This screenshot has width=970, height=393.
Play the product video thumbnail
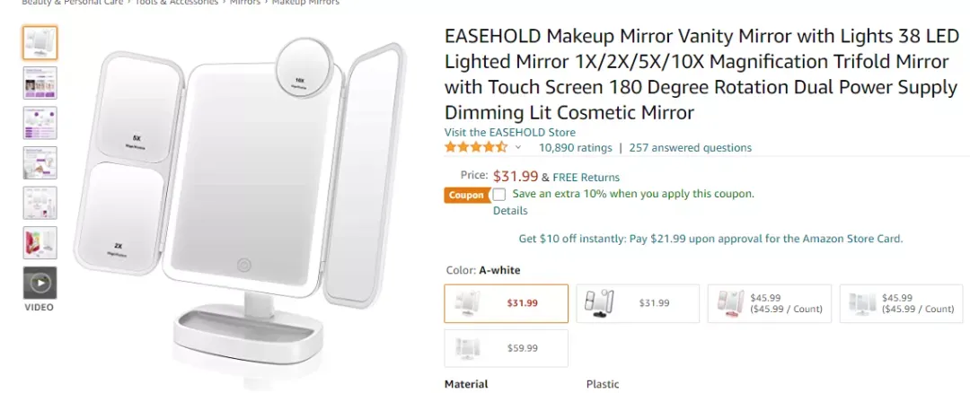pos(40,283)
